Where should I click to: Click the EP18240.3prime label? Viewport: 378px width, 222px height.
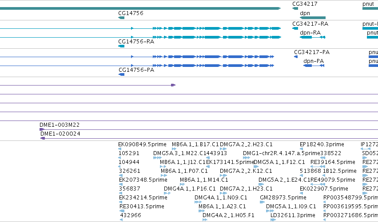(x=322, y=144)
